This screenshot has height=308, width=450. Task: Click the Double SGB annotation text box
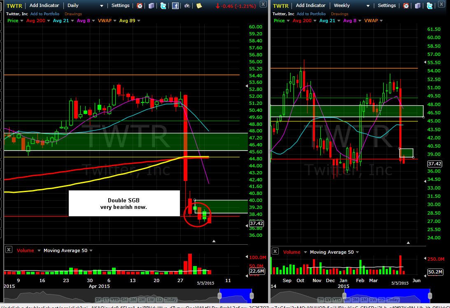(124, 204)
